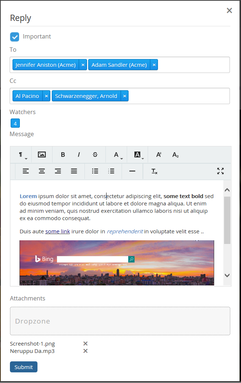Image resolution: width=241 pixels, height=383 pixels.
Task: Clear text formatting
Action: tap(154, 171)
